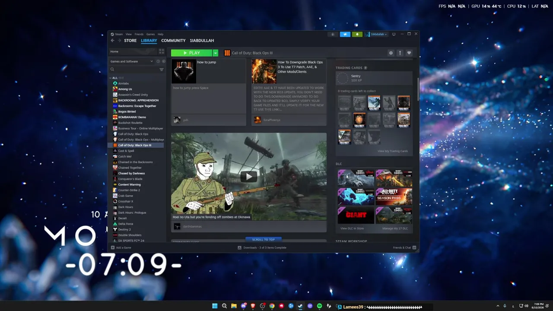
Task: Open the Play button options dropdown
Action: click(x=216, y=53)
